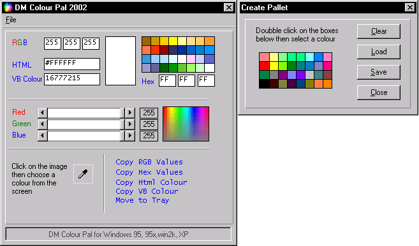The image size is (419, 246).
Task: Click Blue slider left arrow
Action: click(x=43, y=136)
